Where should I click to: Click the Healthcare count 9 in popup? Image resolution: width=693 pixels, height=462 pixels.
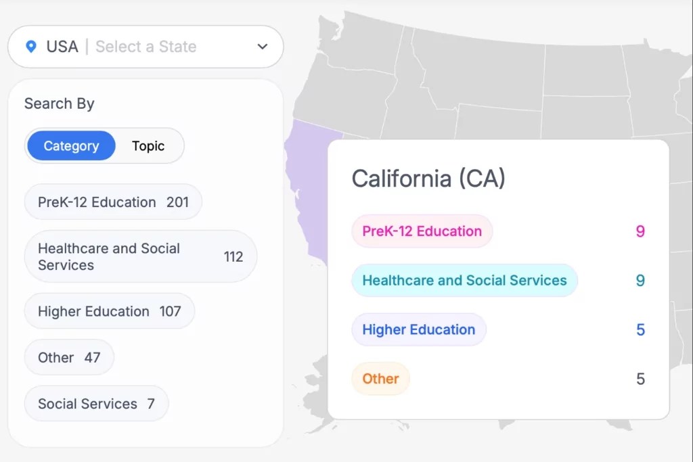(640, 281)
